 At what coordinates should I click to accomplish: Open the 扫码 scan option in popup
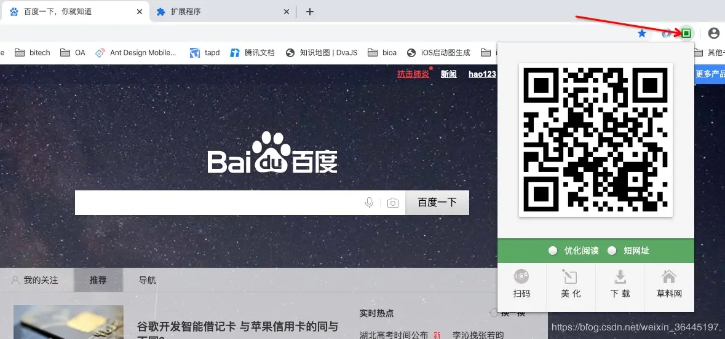point(521,284)
